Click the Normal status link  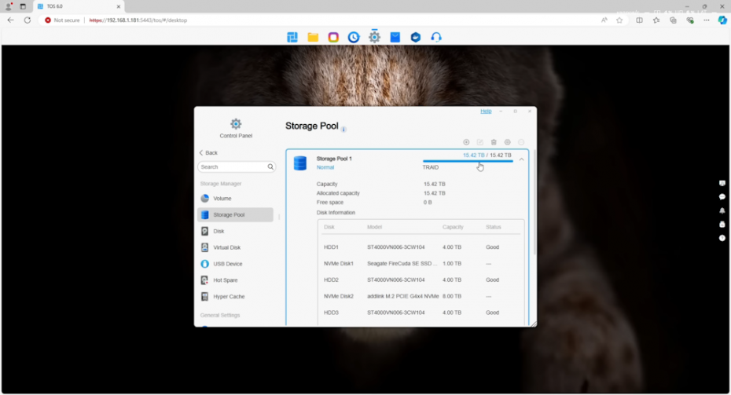point(325,167)
